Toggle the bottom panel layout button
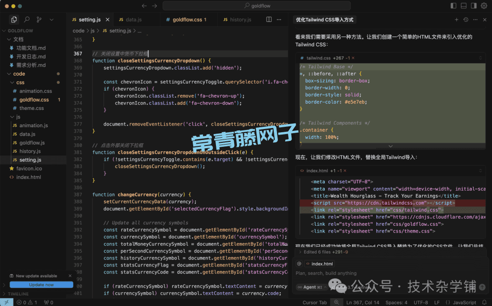The image size is (492, 306). tap(463, 5)
